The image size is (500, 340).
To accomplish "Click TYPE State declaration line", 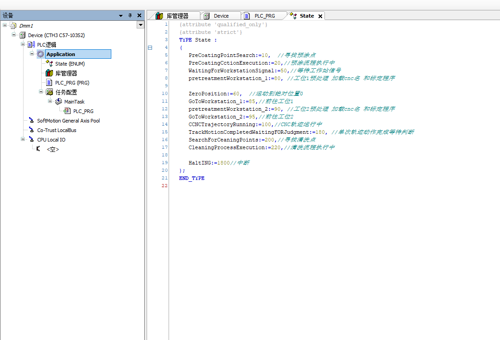I will pos(198,40).
